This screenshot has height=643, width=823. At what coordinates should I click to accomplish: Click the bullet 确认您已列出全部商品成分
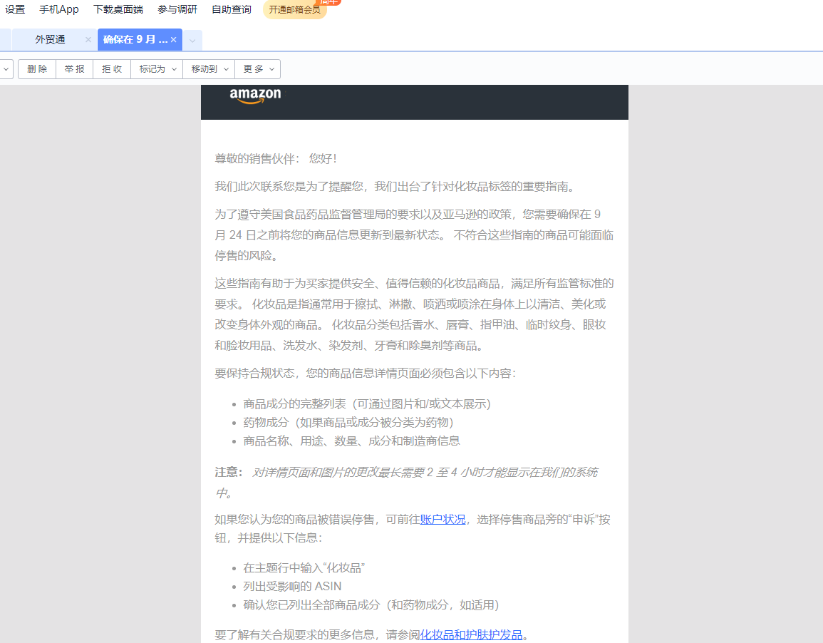point(371,605)
